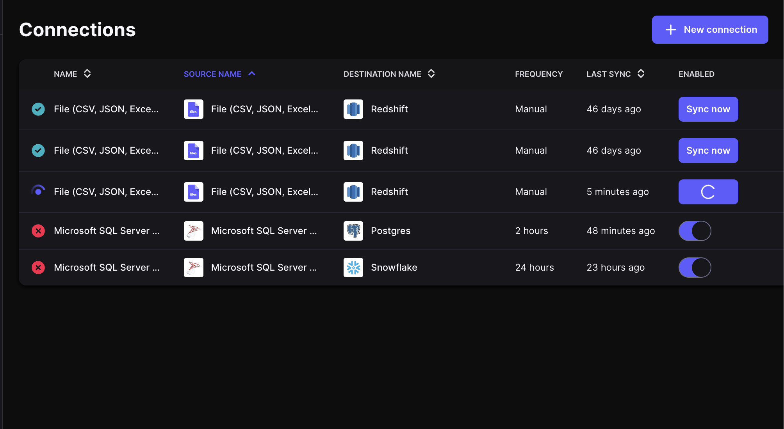Screen dimensions: 784x429
Task: Sort by the DESTINATION NAME column header
Action: pos(382,74)
